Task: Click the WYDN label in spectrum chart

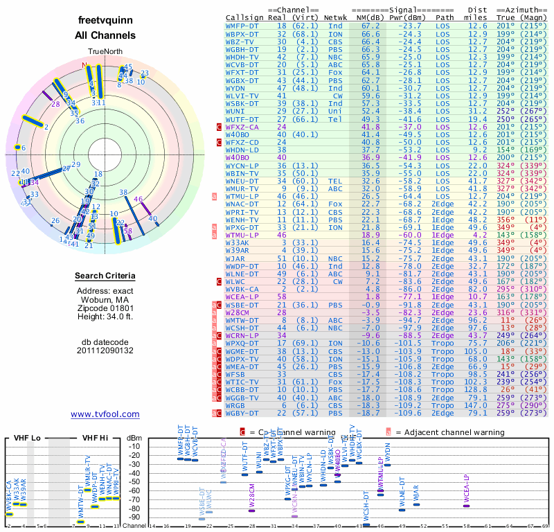Action: (x=388, y=452)
